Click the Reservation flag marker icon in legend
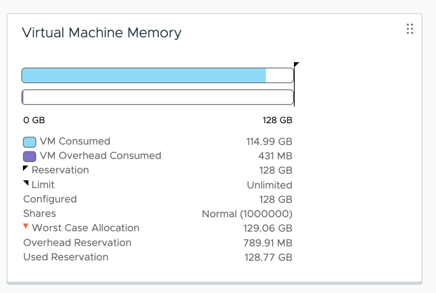Screen dimensions: 436x293 pos(26,168)
